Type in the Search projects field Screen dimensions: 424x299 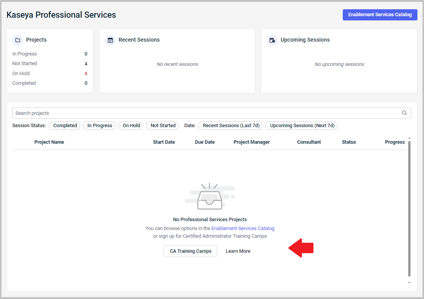tap(204, 113)
